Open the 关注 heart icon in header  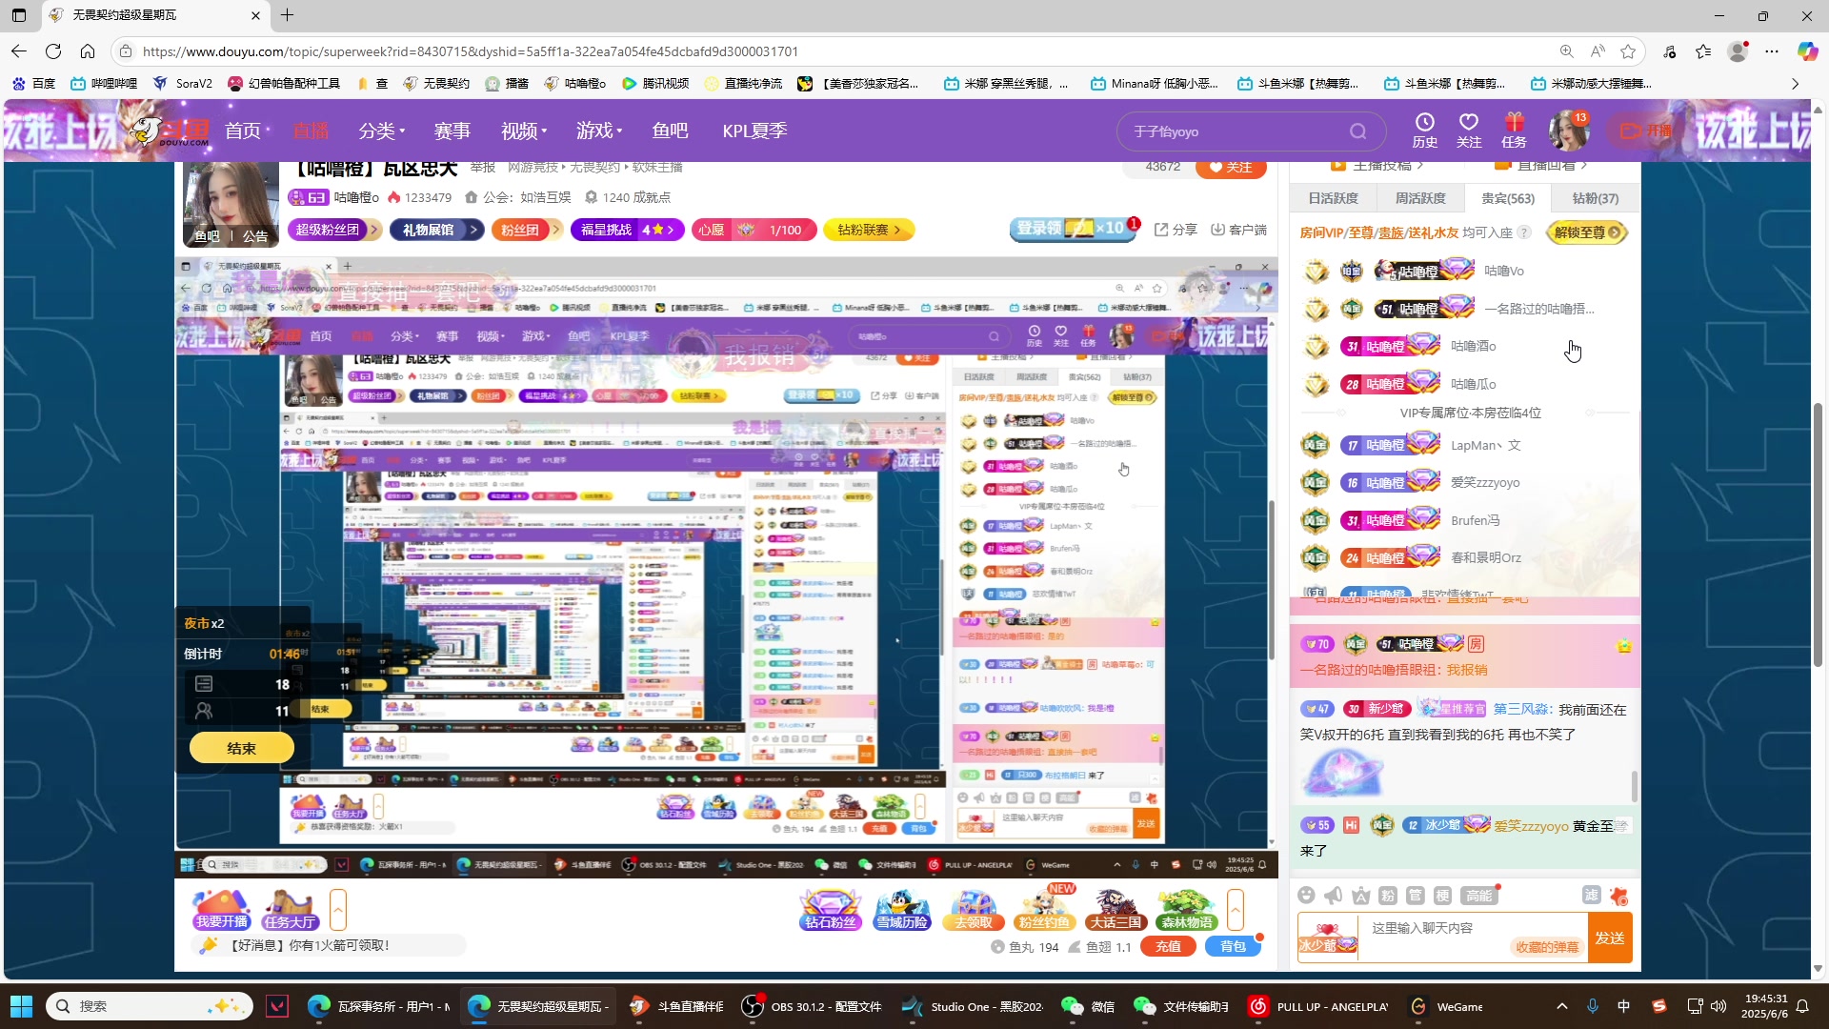pyautogui.click(x=1469, y=131)
